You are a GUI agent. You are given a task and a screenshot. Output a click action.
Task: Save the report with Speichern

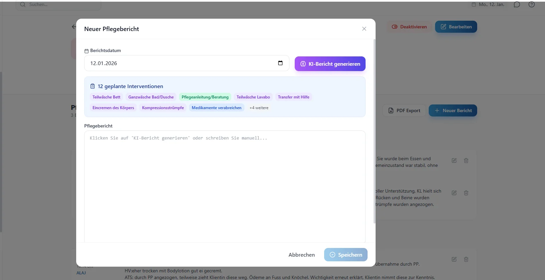pyautogui.click(x=346, y=255)
